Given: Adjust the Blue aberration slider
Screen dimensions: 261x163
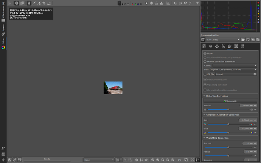Looking at the screenshot, I should [x=228, y=133].
